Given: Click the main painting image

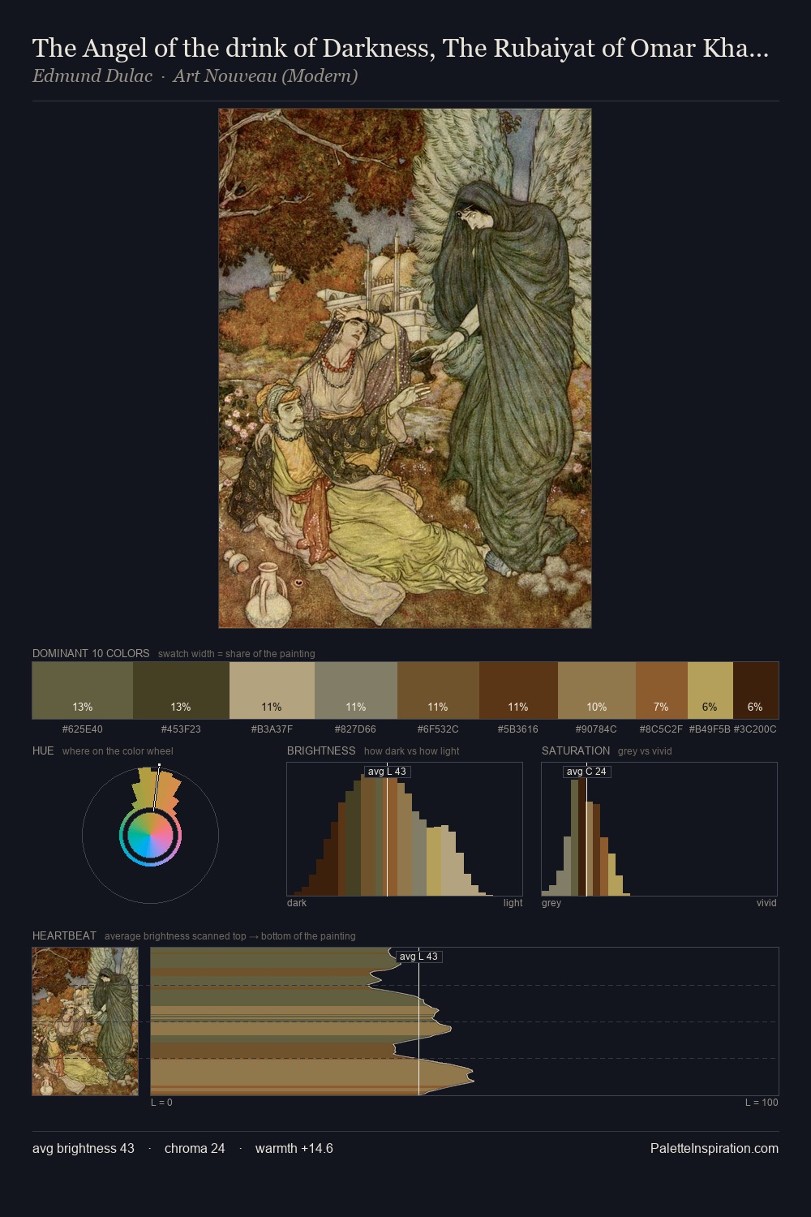Looking at the screenshot, I should (x=405, y=368).
